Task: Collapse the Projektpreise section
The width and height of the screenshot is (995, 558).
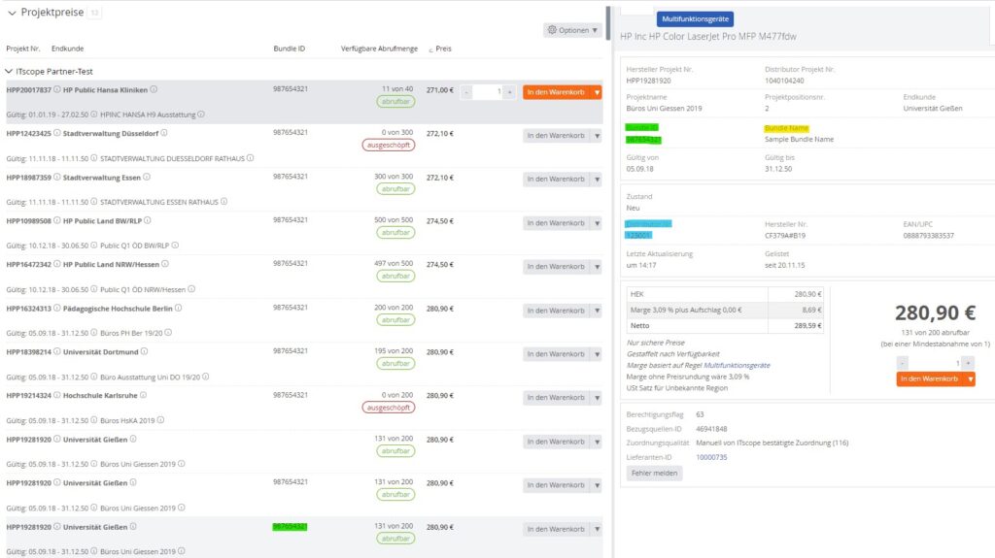Action: [12, 13]
